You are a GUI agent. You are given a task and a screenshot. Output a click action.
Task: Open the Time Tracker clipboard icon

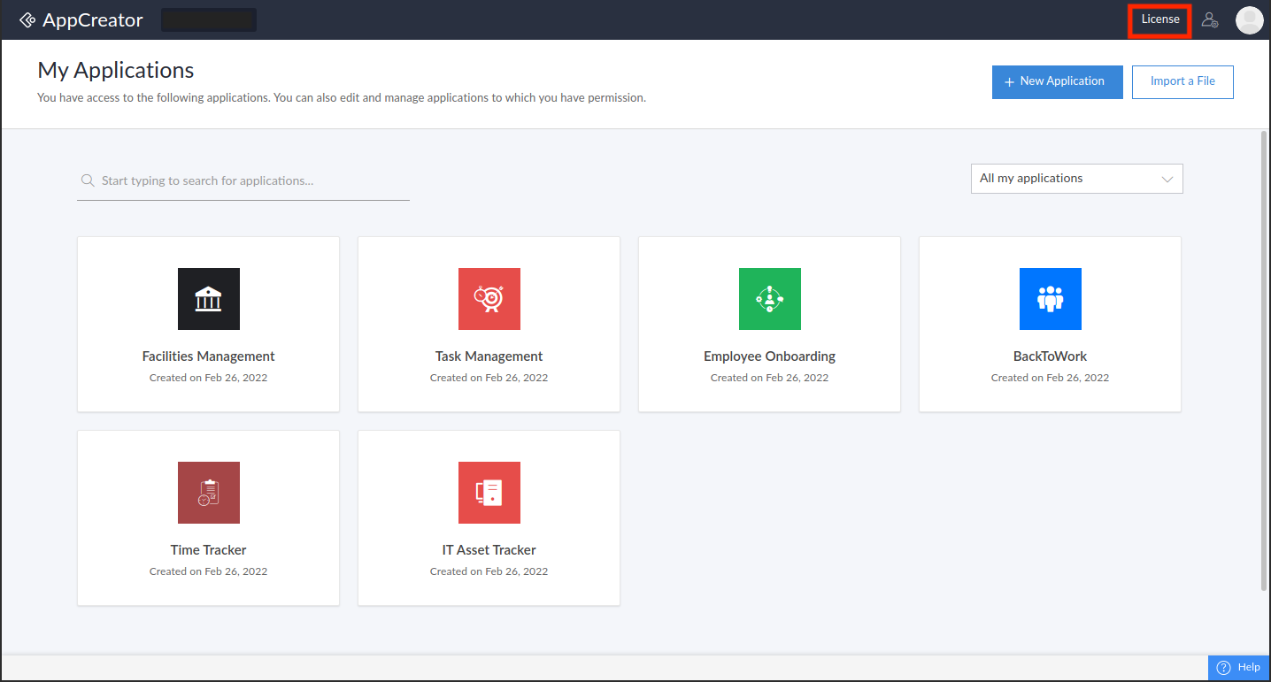point(209,493)
